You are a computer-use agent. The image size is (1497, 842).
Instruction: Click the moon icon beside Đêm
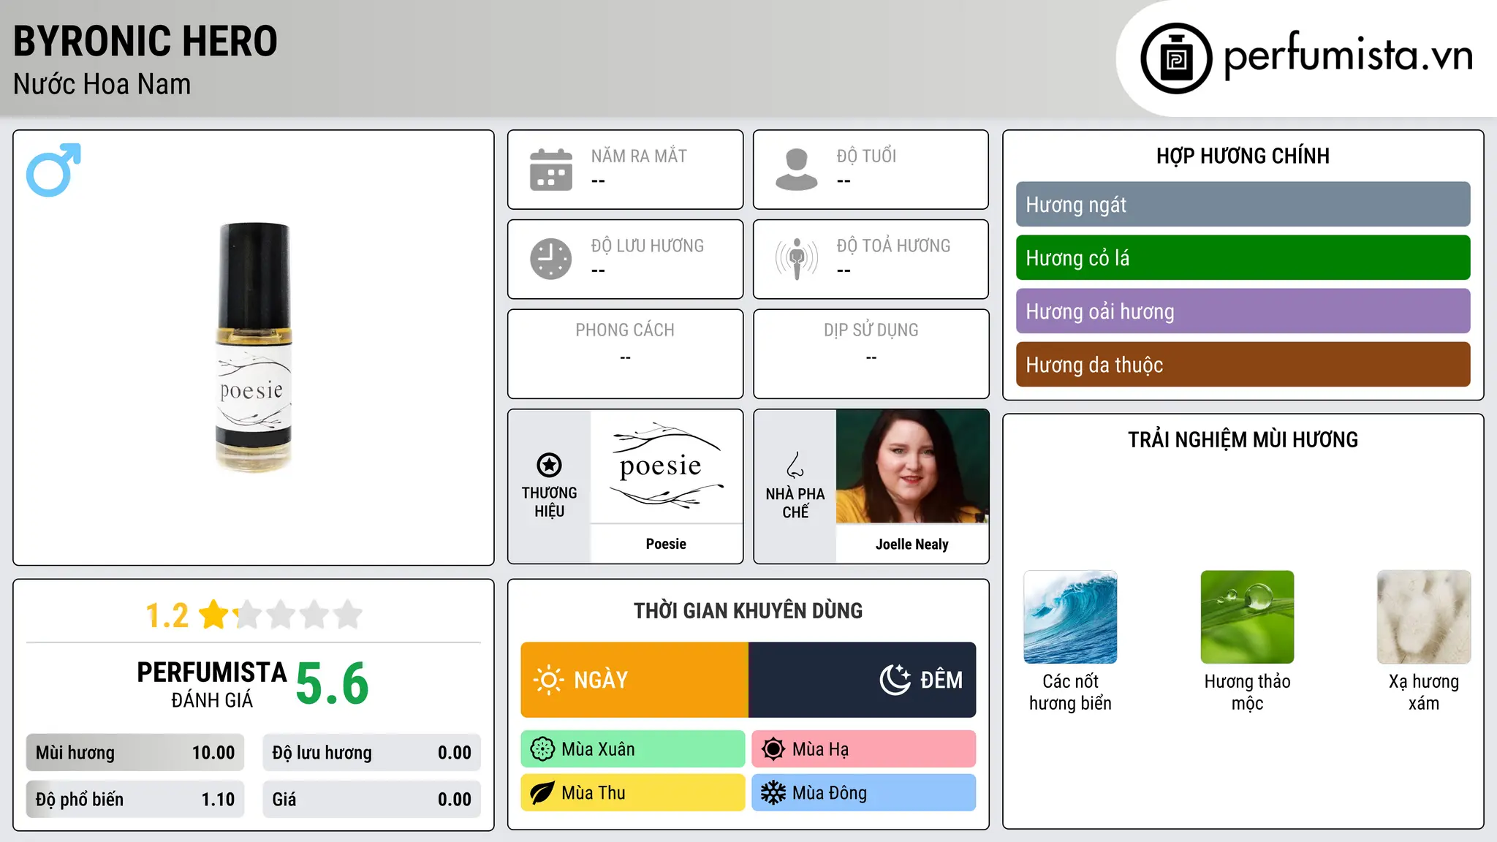tap(895, 680)
